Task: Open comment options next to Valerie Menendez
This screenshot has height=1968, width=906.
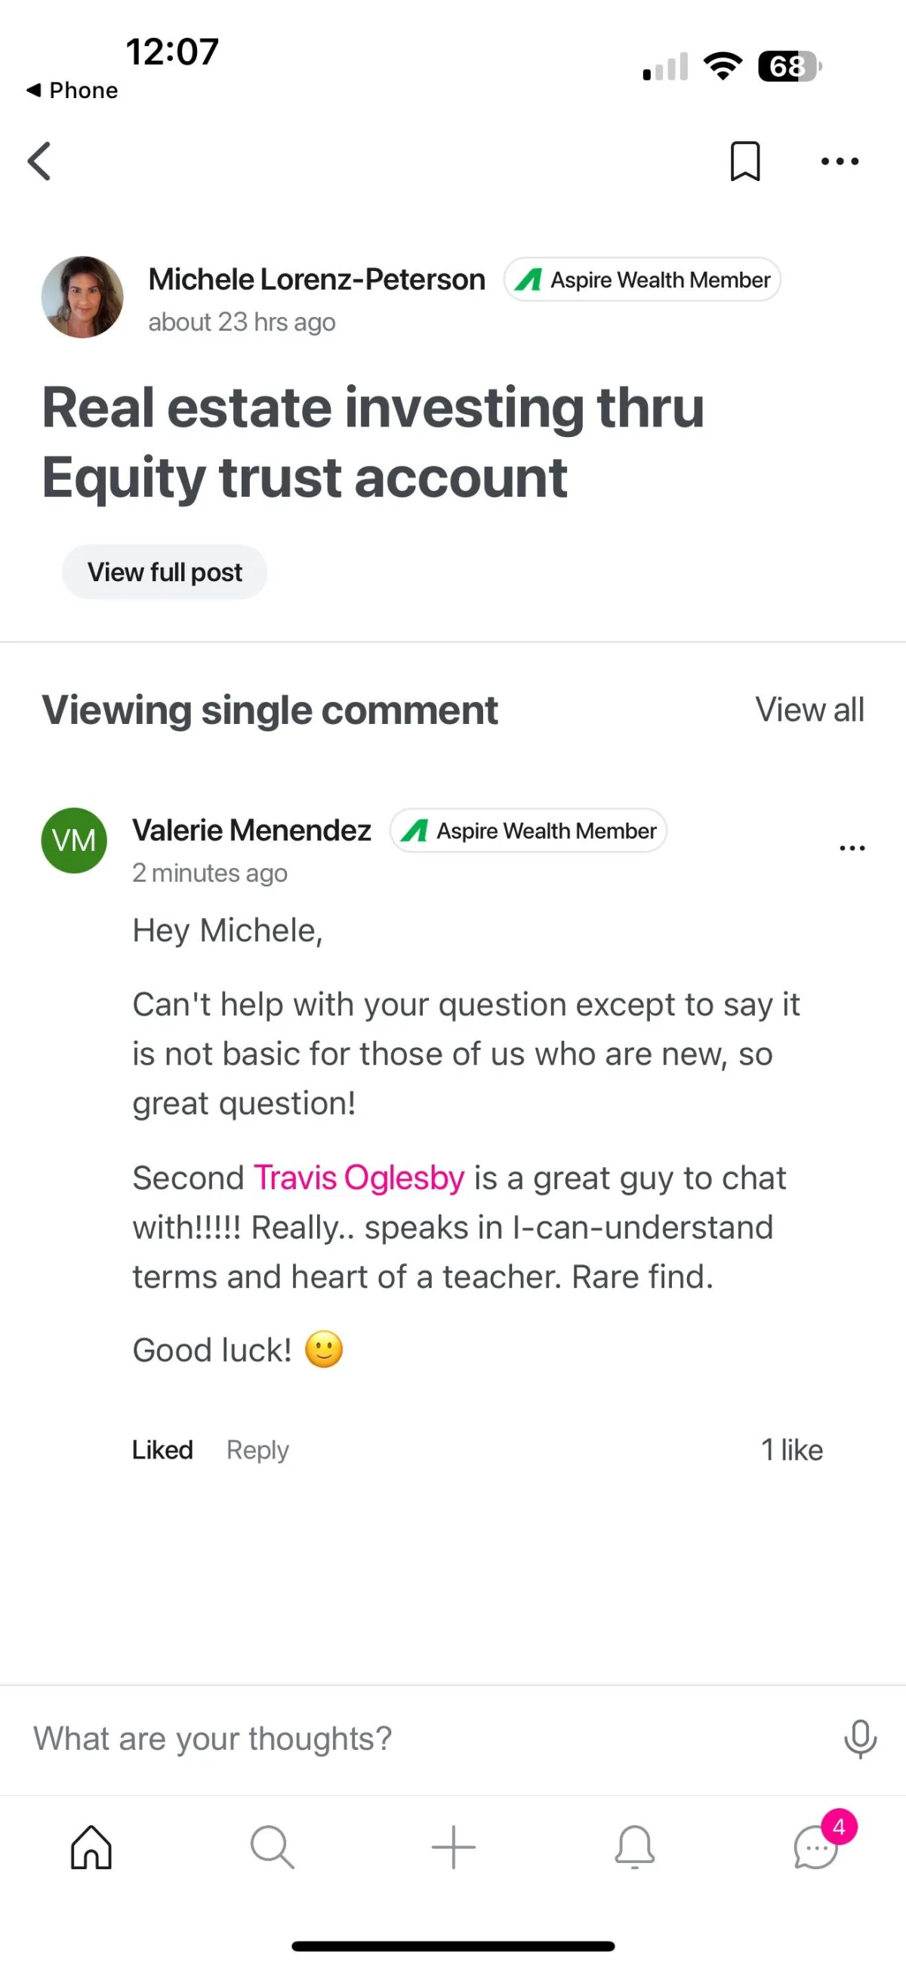Action: (852, 848)
